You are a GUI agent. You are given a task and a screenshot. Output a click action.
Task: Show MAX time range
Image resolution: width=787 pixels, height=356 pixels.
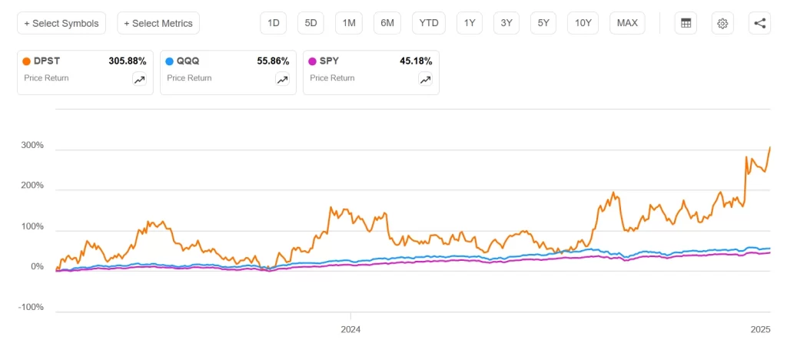coord(627,23)
